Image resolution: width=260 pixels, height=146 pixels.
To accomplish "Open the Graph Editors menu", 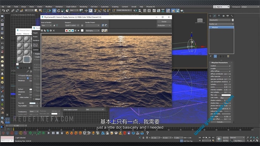I will (71, 7).
